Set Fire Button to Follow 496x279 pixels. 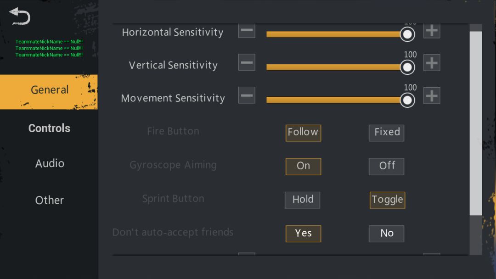(303, 133)
